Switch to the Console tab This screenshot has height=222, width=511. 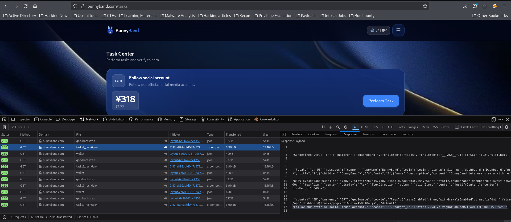pos(43,119)
